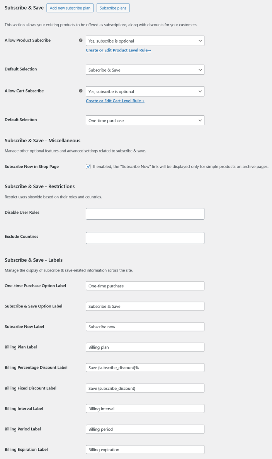Click Add new subscribe plan button

[70, 8]
